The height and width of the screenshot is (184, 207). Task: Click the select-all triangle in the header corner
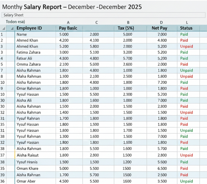point(3,28)
